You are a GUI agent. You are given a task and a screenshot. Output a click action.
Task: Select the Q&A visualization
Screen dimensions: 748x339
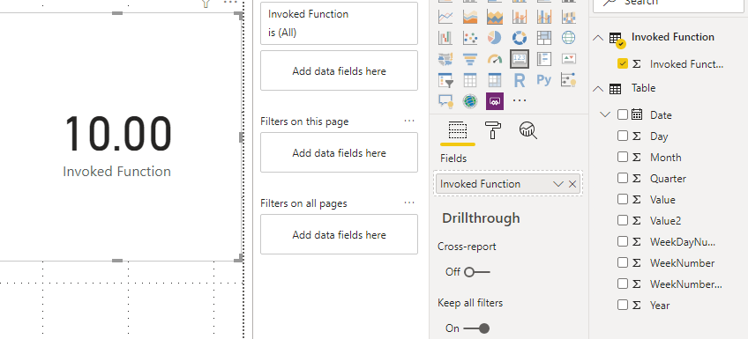pyautogui.click(x=445, y=101)
